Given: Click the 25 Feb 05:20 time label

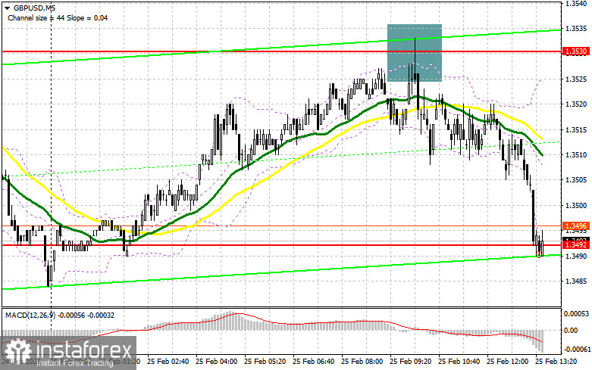Looking at the screenshot, I should tap(265, 362).
